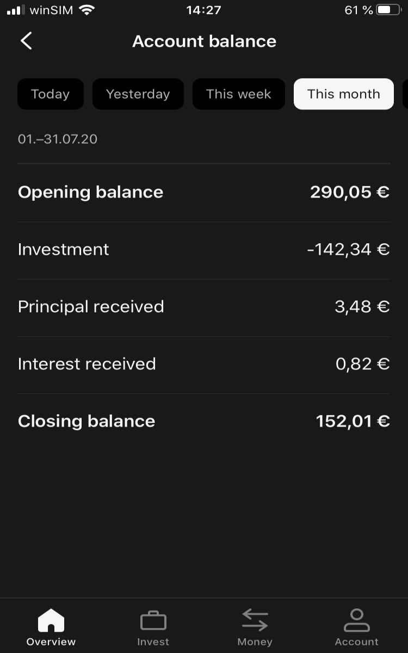408x653 pixels.
Task: Open the Account person icon
Action: 357,620
